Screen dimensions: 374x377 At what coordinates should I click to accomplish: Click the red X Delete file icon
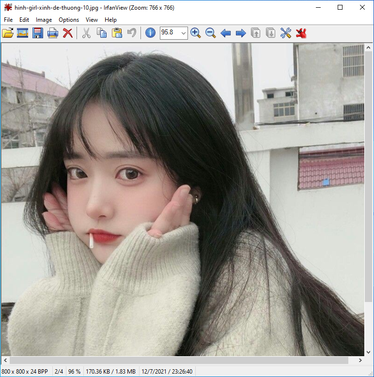coord(68,33)
